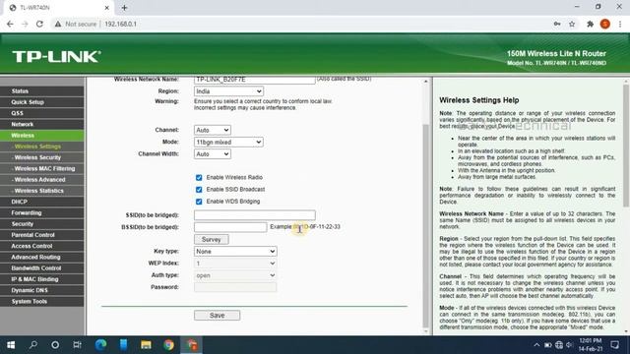The width and height of the screenshot is (630, 354).
Task: Open Dynamic DNS in sidebar
Action: [42, 290]
